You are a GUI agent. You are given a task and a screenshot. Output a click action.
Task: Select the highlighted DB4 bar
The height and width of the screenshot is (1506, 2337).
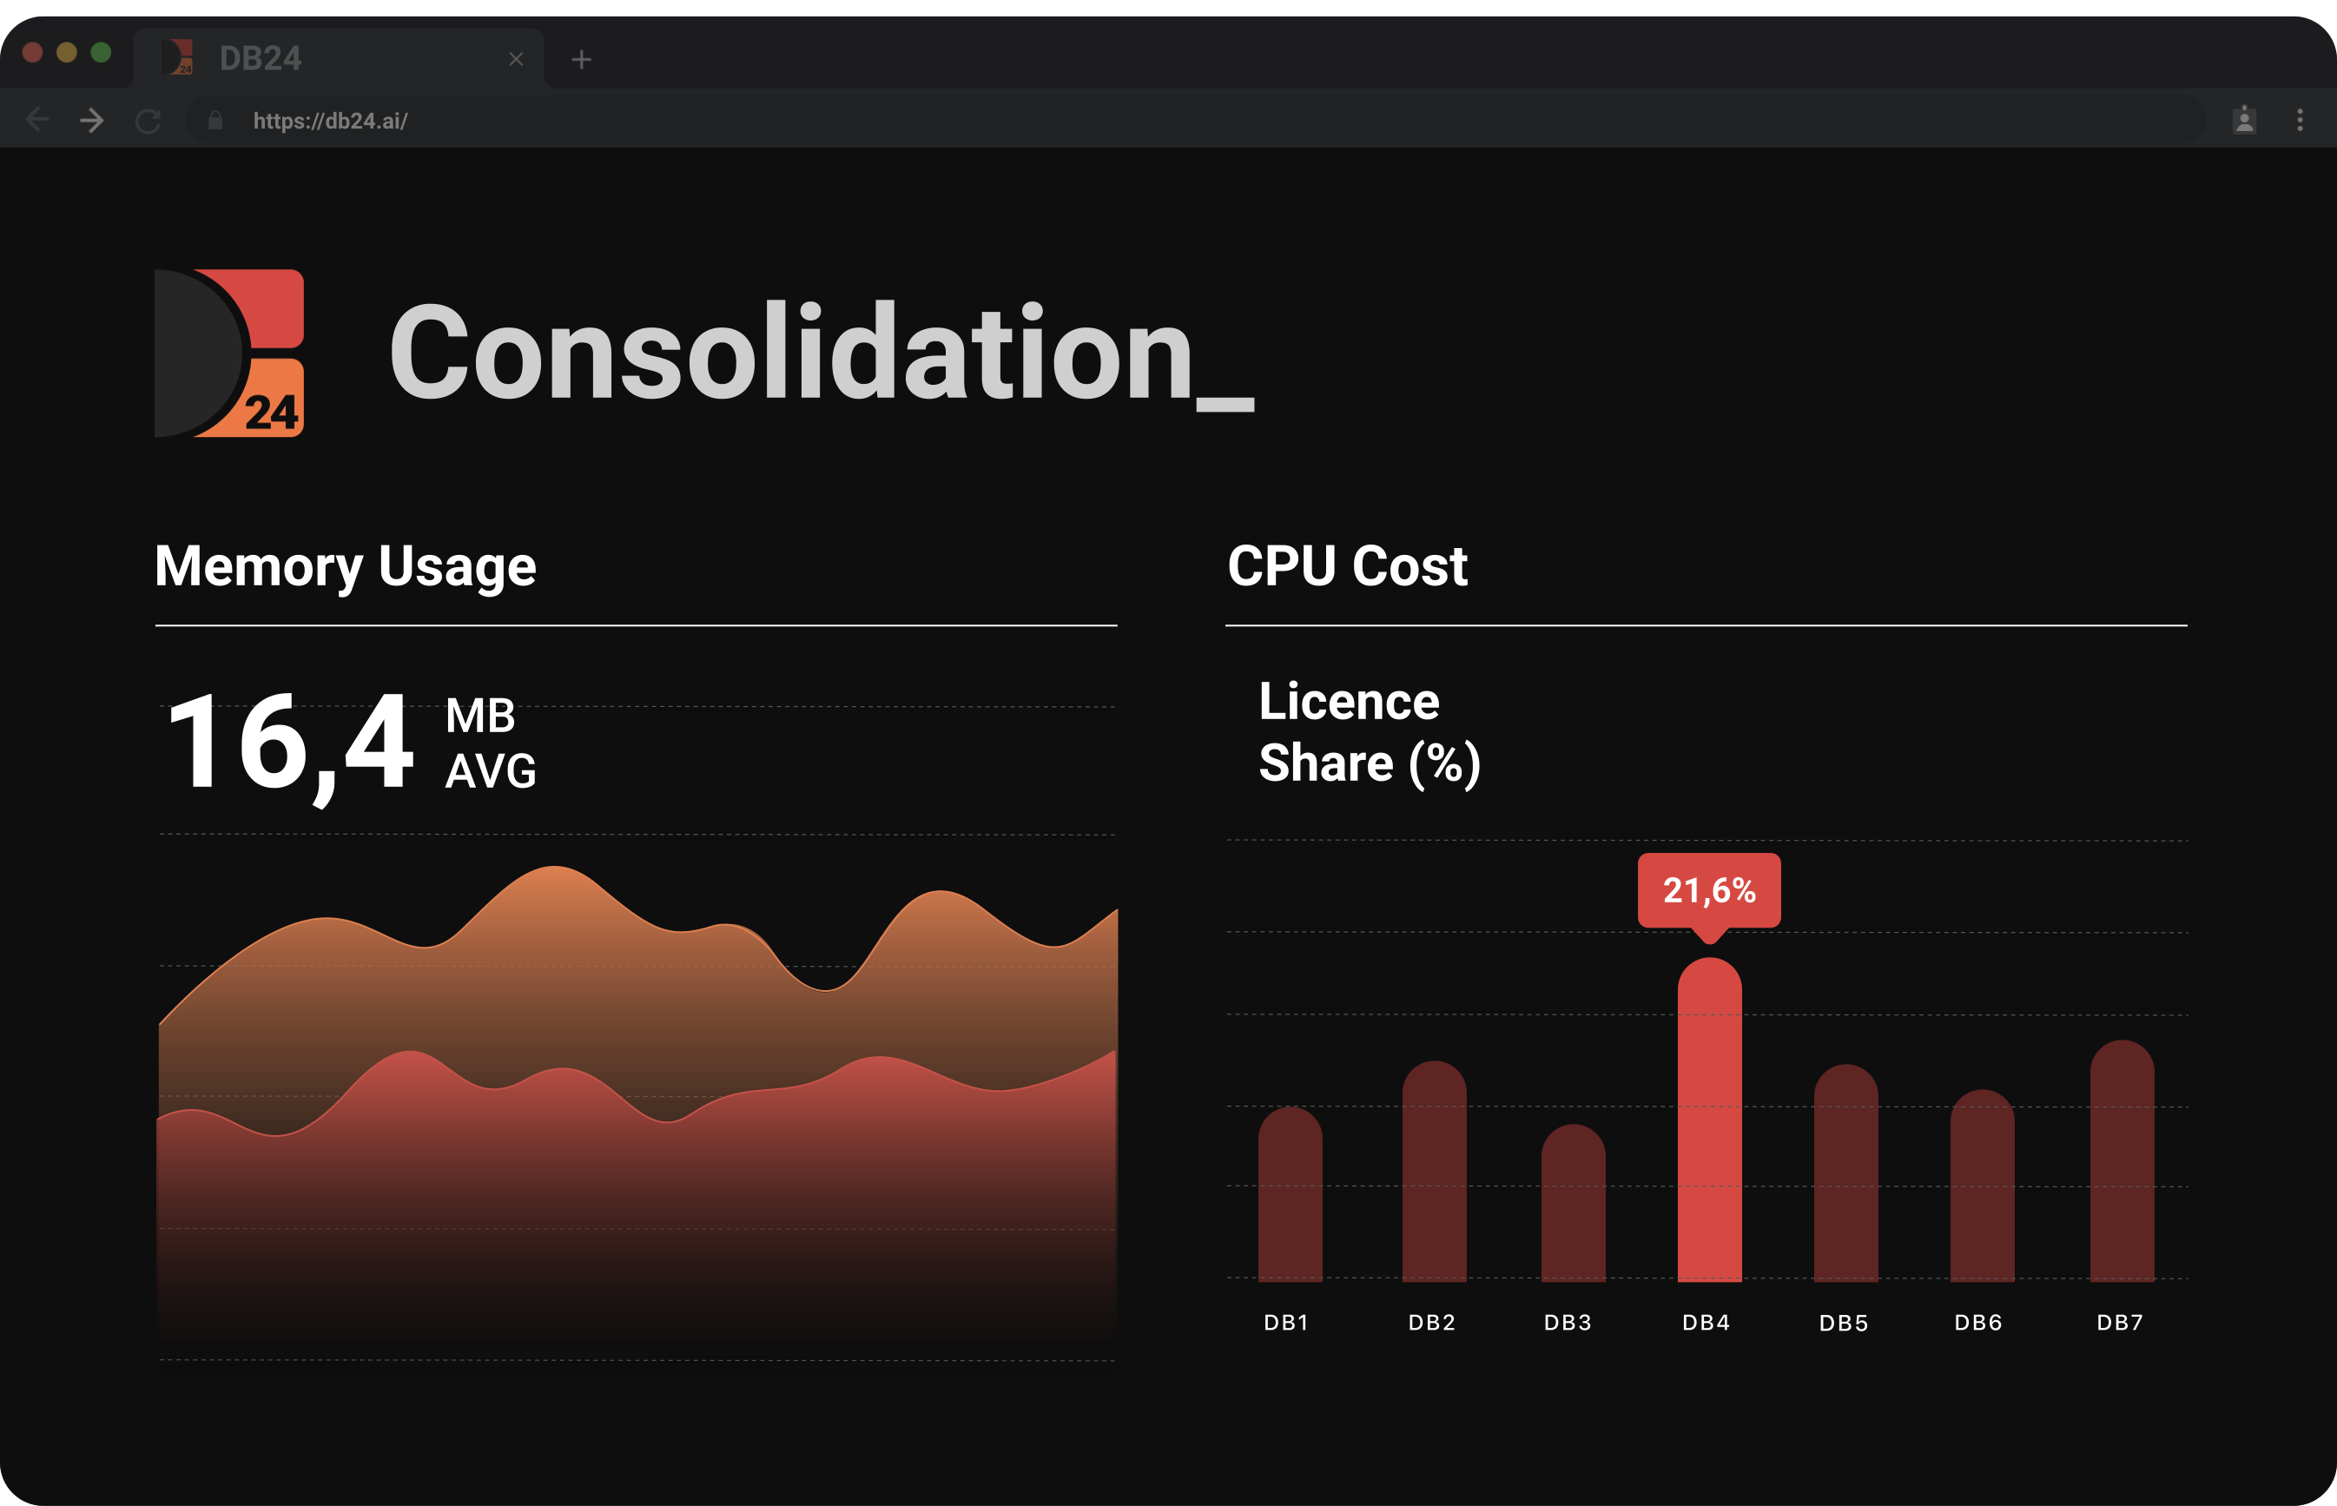point(1708,1125)
